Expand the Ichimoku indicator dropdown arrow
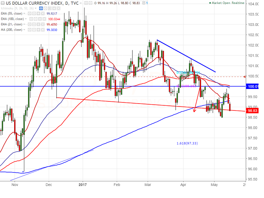Viewport: 264px width, 198px height. pos(36,8)
